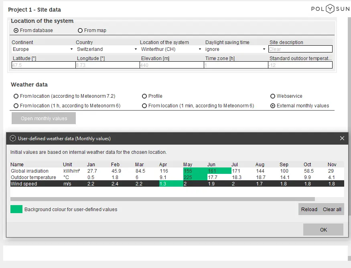Select the Profile weather data option

click(x=144, y=96)
